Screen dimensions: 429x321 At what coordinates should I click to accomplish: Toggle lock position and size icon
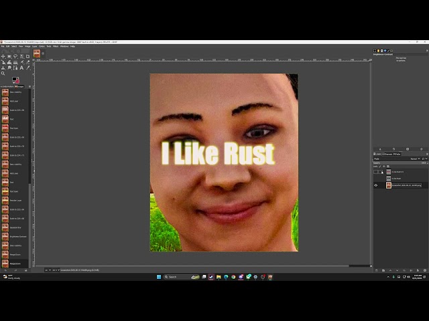tap(384, 167)
